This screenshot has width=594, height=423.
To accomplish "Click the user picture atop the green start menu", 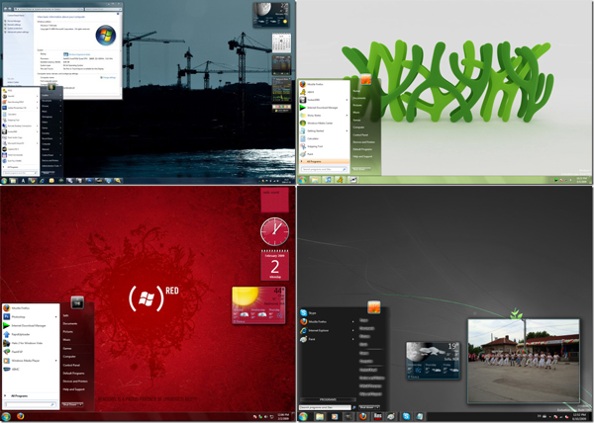I will tap(365, 79).
